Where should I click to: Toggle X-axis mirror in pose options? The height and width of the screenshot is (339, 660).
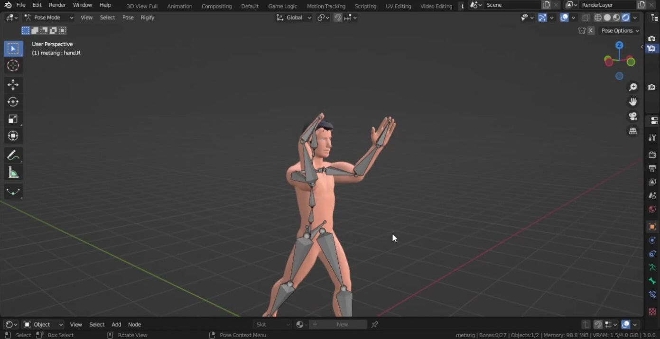(x=591, y=31)
